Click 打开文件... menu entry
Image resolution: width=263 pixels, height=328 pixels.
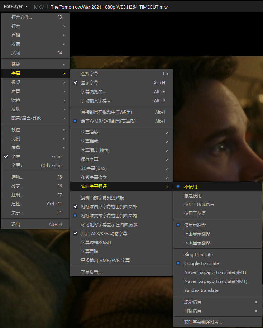tap(21, 17)
